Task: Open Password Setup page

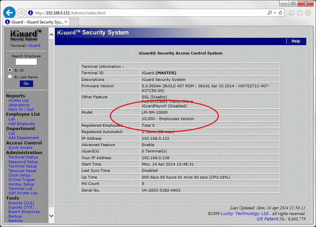Action: [23, 162]
